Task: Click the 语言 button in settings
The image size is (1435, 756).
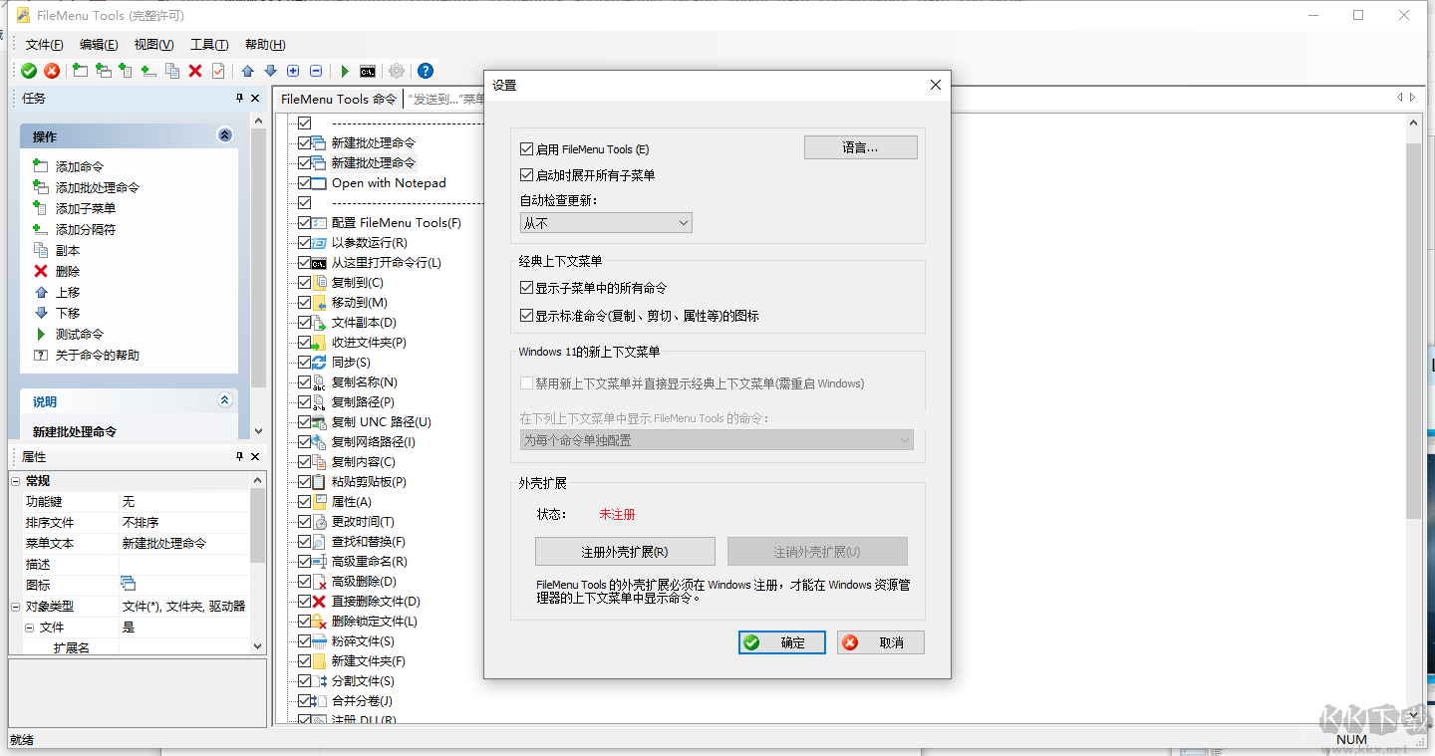Action: click(860, 146)
